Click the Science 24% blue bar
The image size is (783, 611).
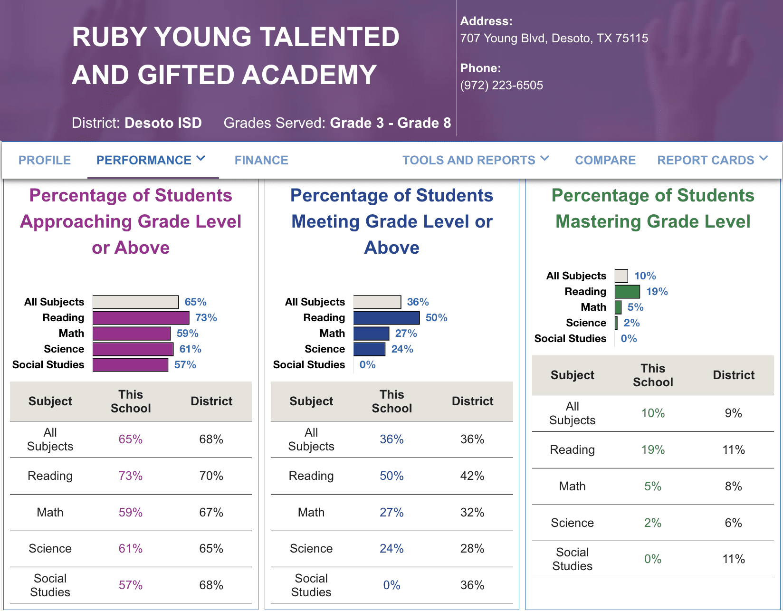[x=369, y=349]
